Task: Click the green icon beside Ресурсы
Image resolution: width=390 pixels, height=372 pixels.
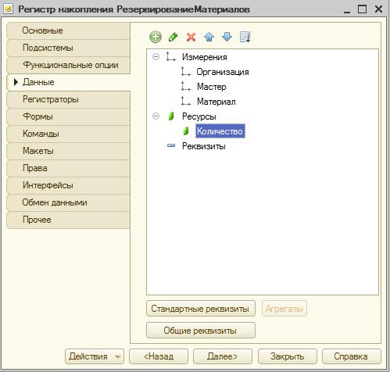Action: (171, 116)
